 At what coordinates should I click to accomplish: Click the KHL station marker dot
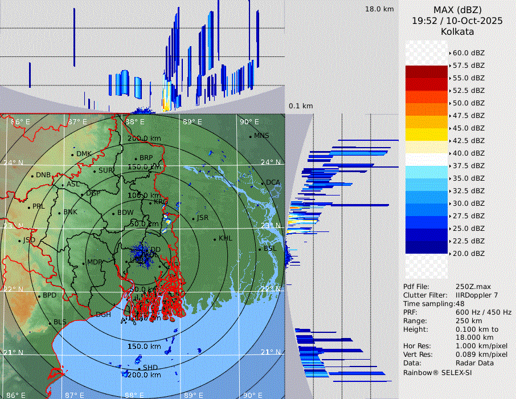pos(215,239)
